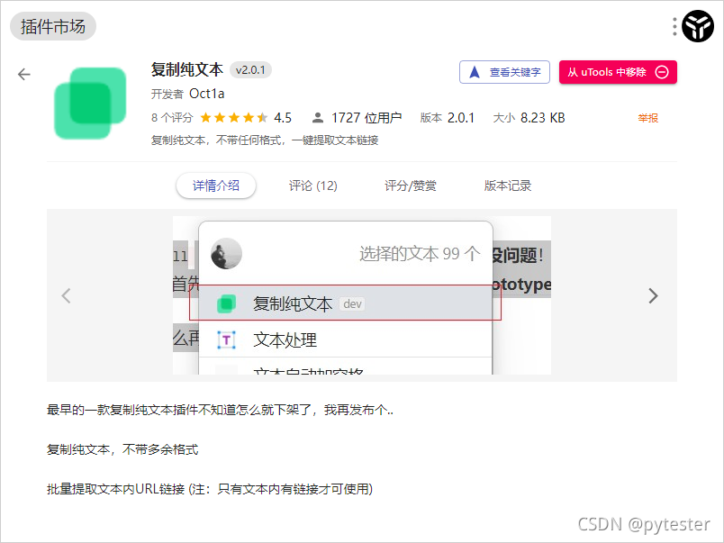Click 大小 8.23 KB text
Image resolution: width=724 pixels, height=543 pixels.
pyautogui.click(x=529, y=118)
